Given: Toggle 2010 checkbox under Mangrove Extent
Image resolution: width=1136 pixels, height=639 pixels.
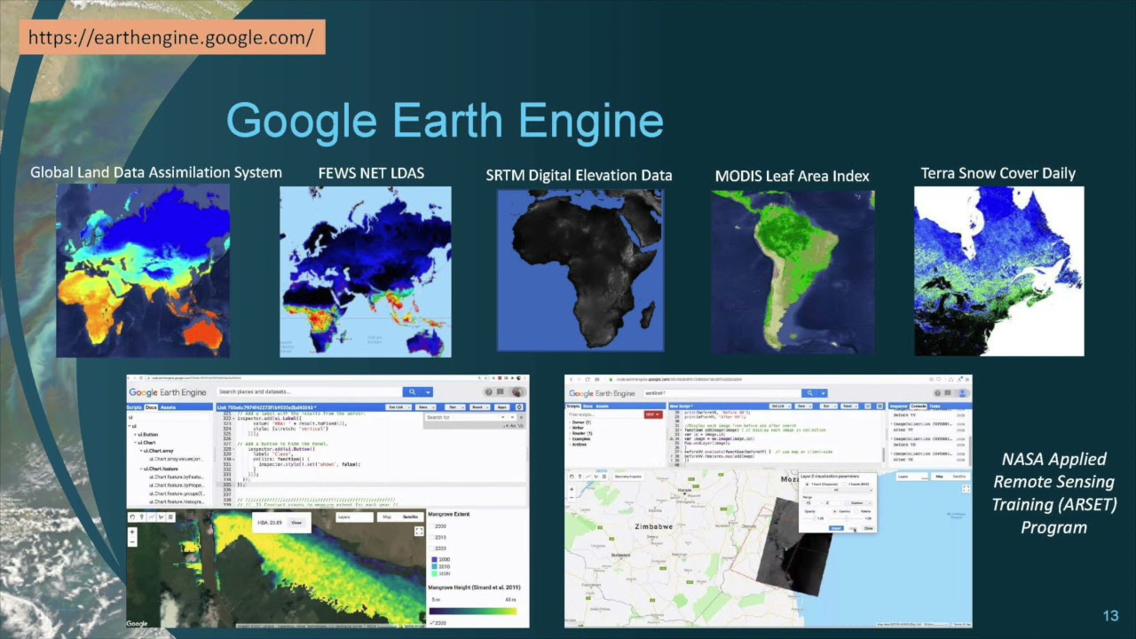Looking at the screenshot, I should pyautogui.click(x=430, y=538).
